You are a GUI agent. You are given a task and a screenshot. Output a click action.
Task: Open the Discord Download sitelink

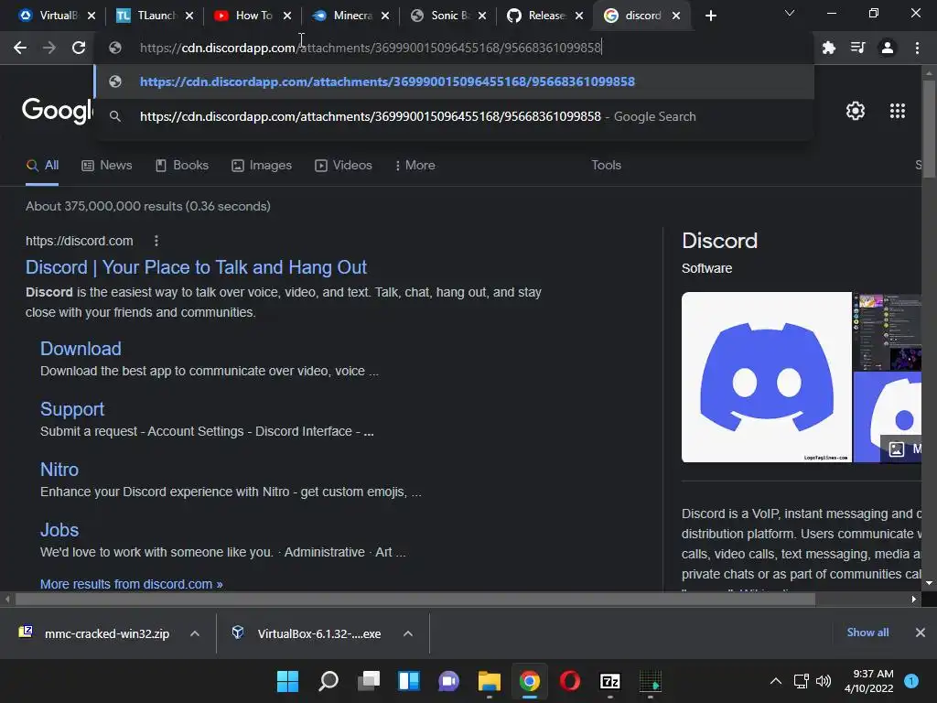81,349
